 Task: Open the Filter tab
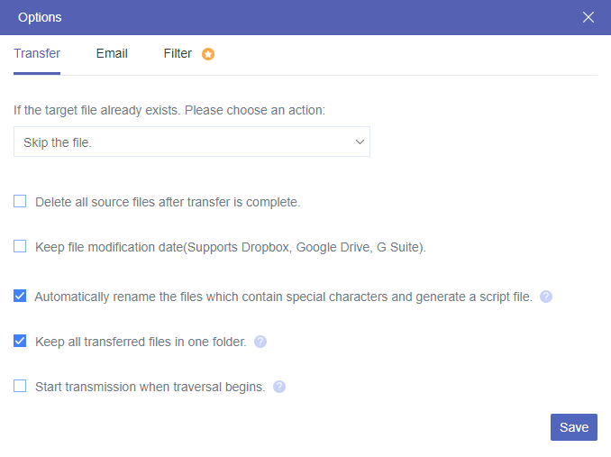click(178, 53)
